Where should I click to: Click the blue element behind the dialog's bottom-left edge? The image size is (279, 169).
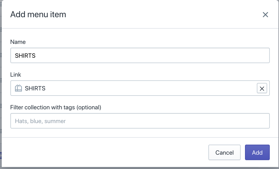pos(1,156)
